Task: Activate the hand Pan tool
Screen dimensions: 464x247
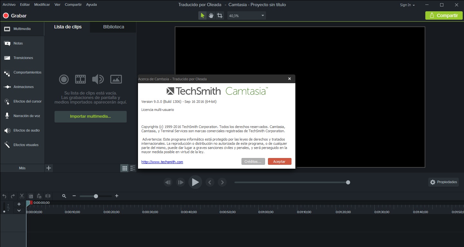Action: (211, 15)
